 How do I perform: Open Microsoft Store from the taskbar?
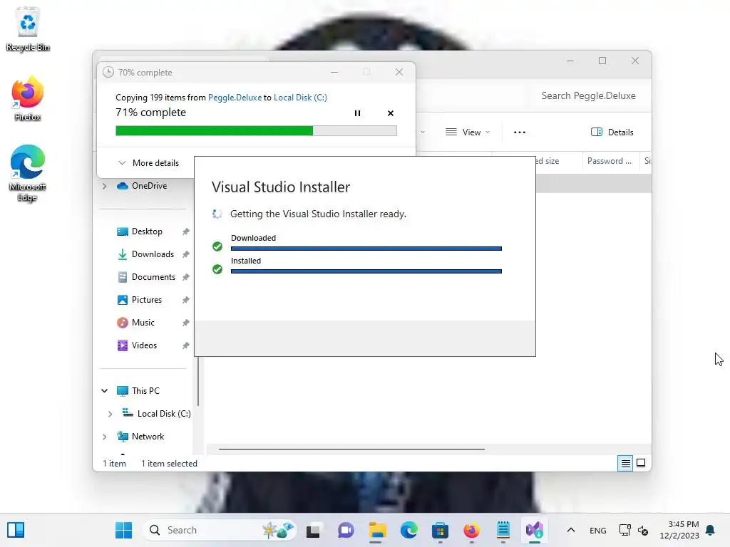click(440, 530)
